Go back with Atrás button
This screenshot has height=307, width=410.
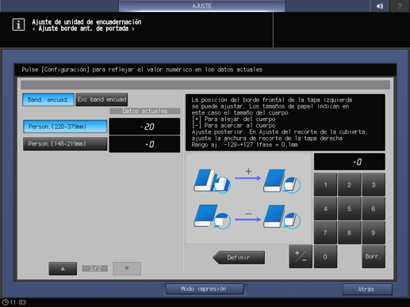[x=367, y=290]
